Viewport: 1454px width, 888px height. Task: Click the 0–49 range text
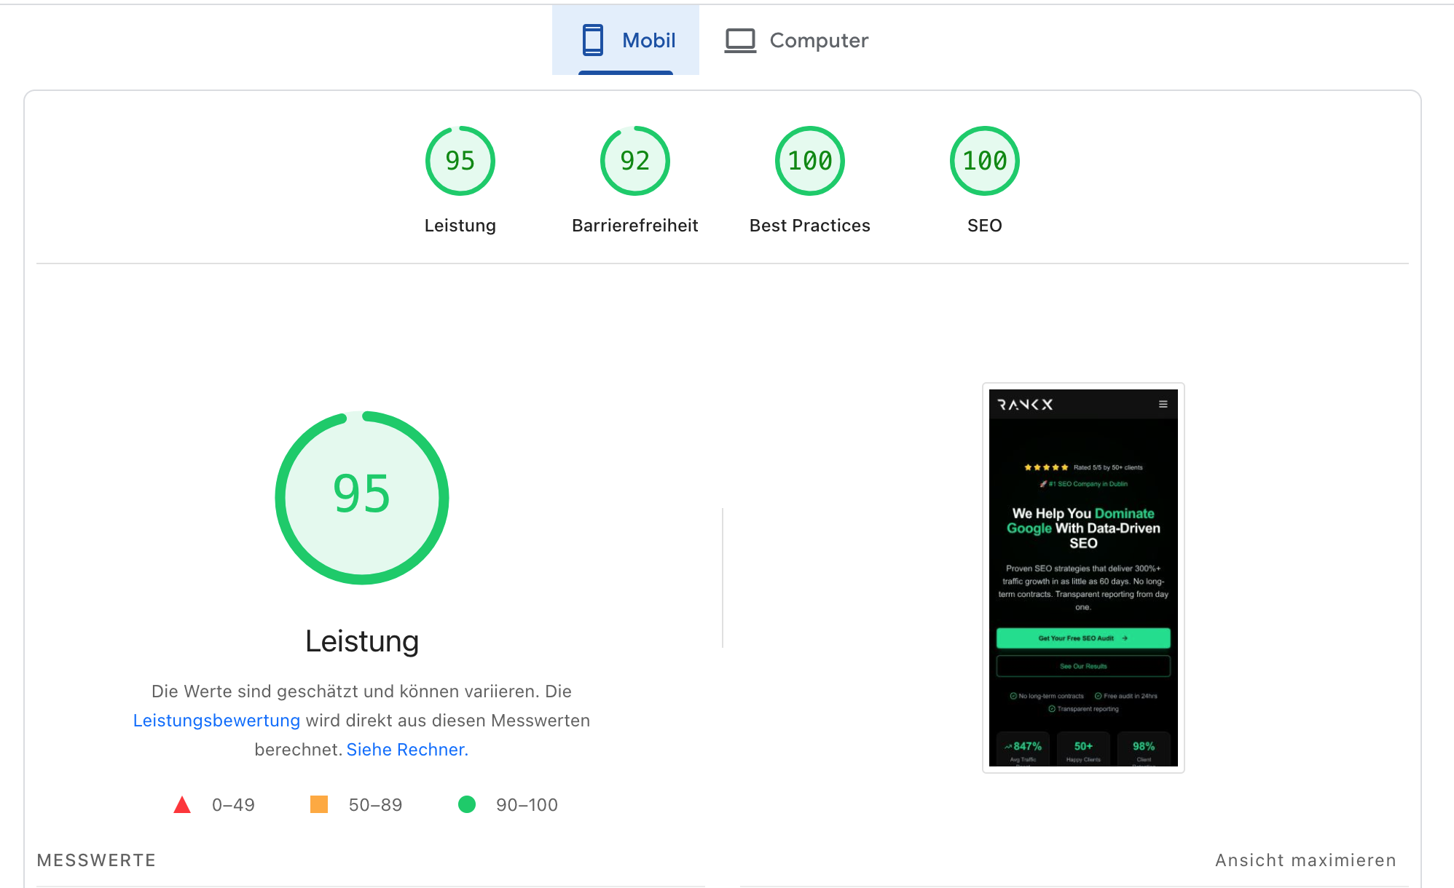(233, 805)
